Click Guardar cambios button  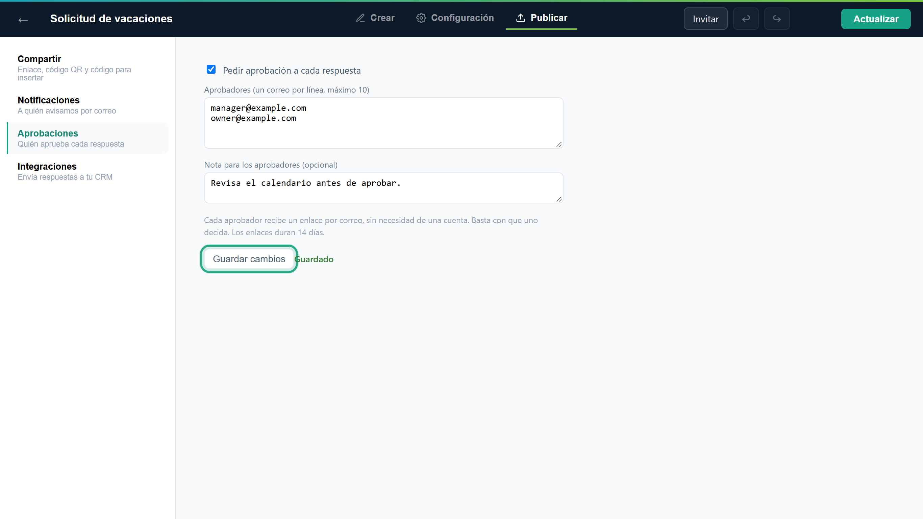click(249, 259)
